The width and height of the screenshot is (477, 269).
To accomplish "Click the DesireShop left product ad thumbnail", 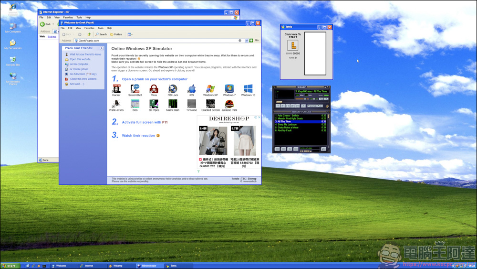I will point(213,140).
